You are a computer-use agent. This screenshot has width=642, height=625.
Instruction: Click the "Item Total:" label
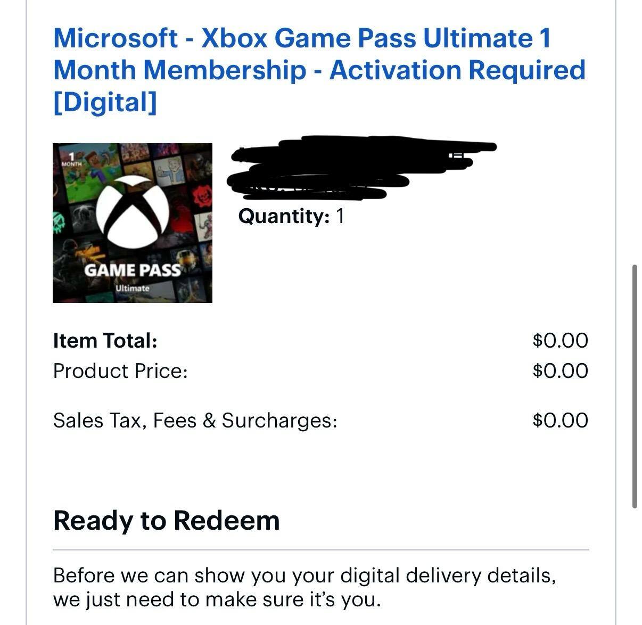point(105,340)
